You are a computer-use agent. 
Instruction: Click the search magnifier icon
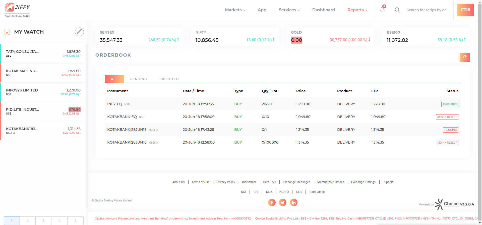point(397,10)
